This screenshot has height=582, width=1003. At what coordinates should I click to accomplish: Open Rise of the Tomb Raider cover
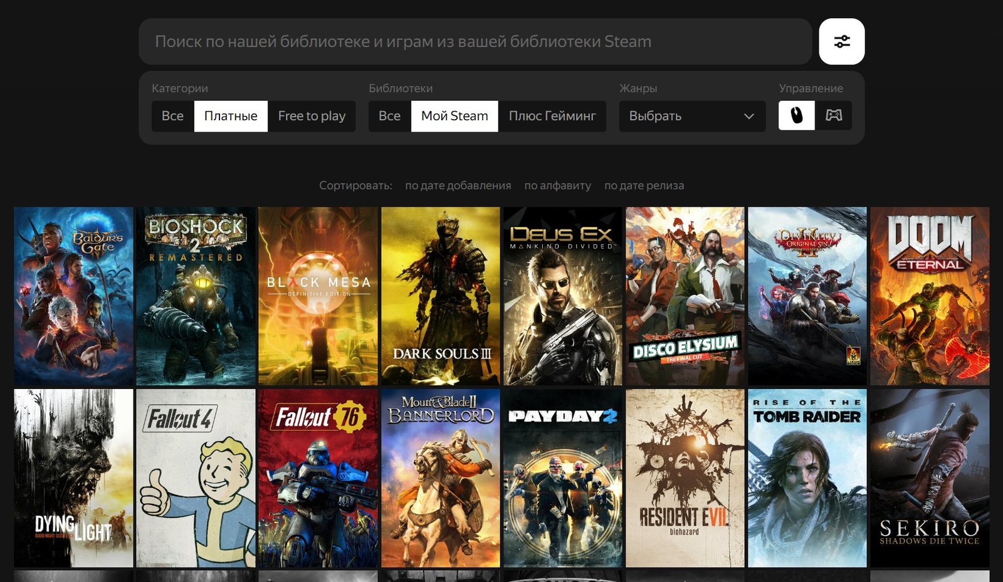[x=807, y=478]
